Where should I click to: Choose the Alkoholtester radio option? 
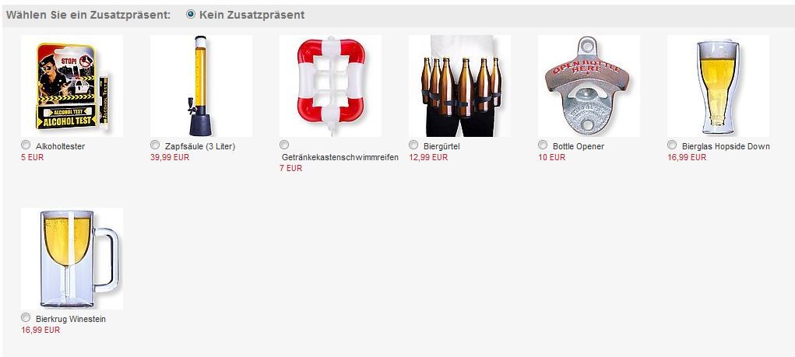point(26,145)
